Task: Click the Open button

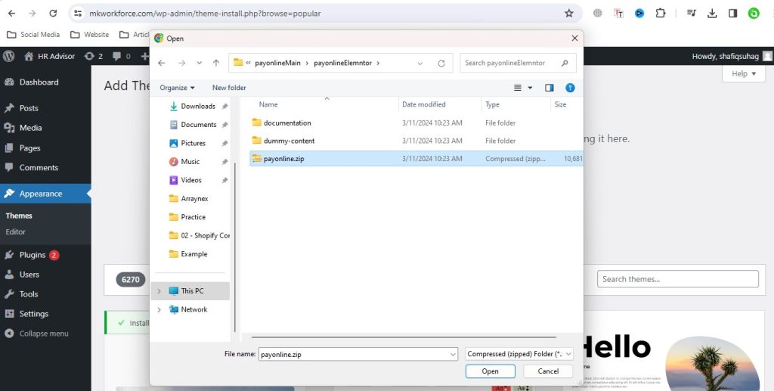Action: (490, 371)
